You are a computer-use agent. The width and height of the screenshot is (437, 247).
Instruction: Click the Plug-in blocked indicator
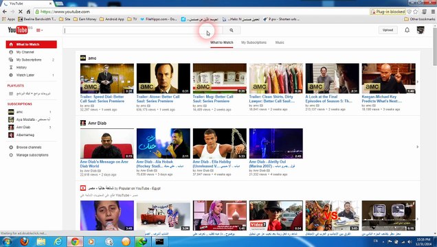tap(388, 12)
